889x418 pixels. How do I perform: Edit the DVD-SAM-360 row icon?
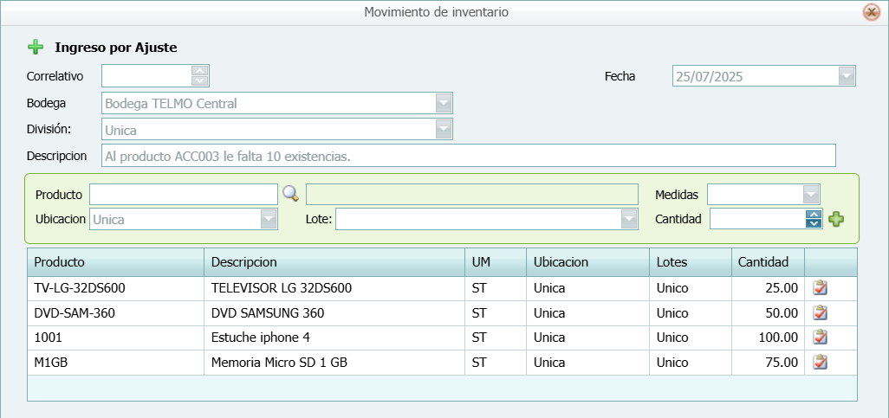pos(820,313)
